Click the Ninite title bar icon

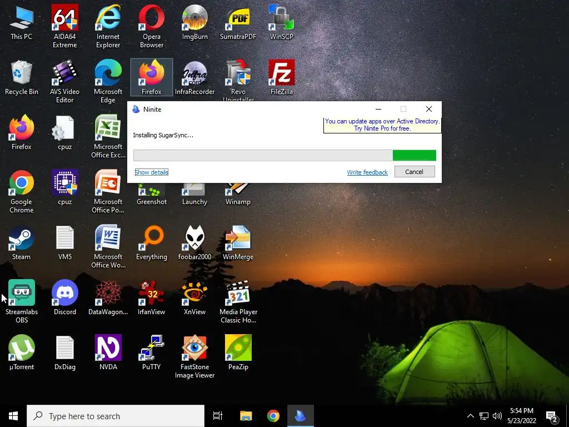[136, 110]
